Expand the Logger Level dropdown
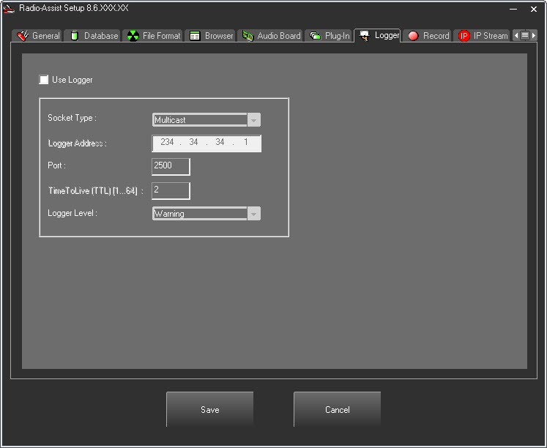The height and width of the screenshot is (448, 547). click(x=253, y=214)
